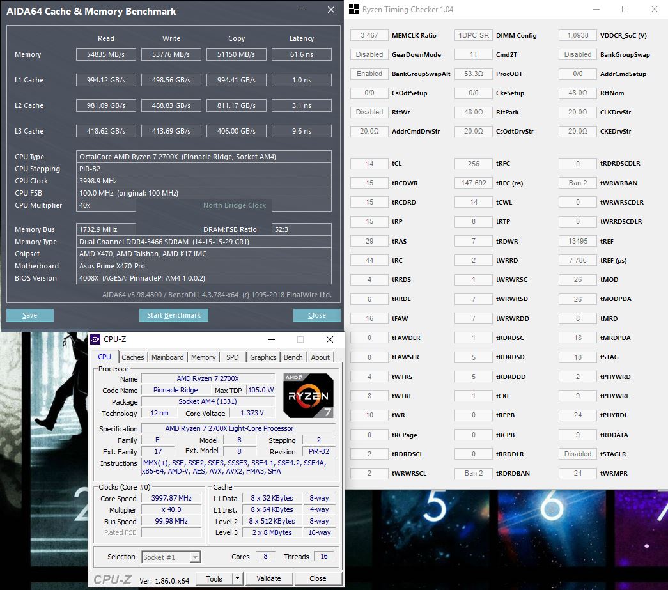Click the tRAS value 29
Screen dimensions: 668x590
click(x=369, y=241)
